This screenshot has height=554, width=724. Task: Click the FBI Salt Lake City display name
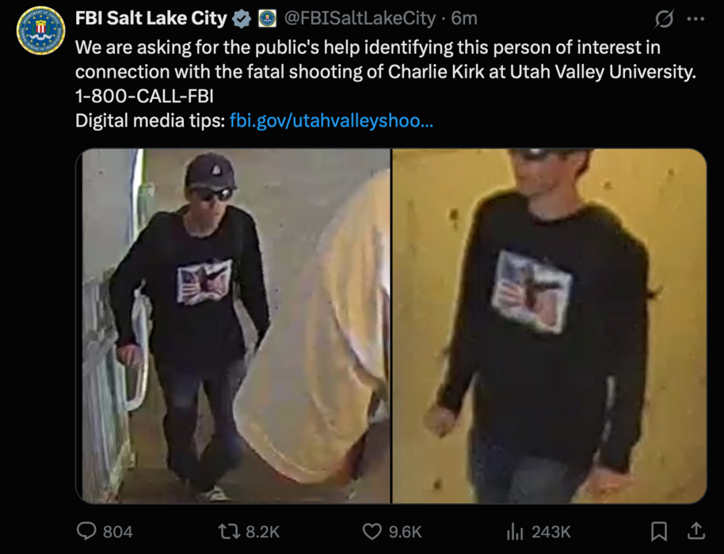151,18
